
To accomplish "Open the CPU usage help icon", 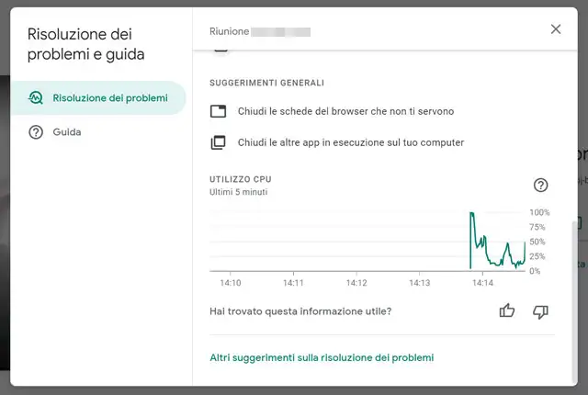I will (x=540, y=186).
